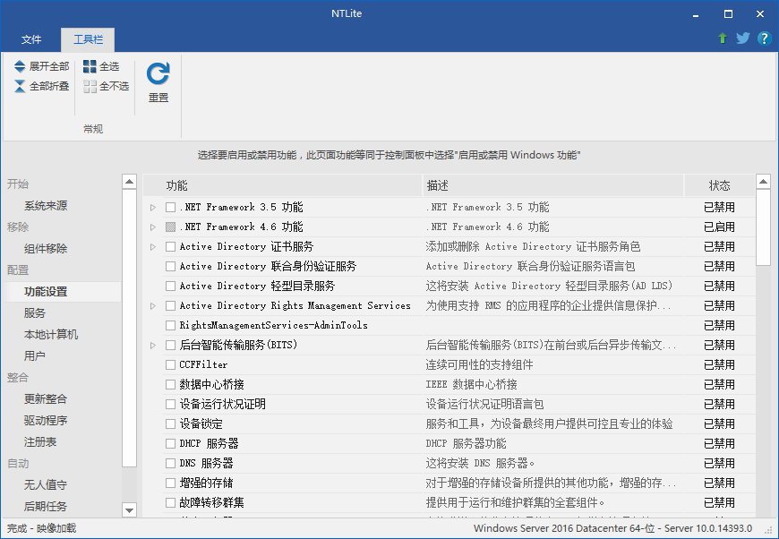Image resolution: width=779 pixels, height=539 pixels.
Task: Check the 设备锁定 checkbox
Action: 170,423
